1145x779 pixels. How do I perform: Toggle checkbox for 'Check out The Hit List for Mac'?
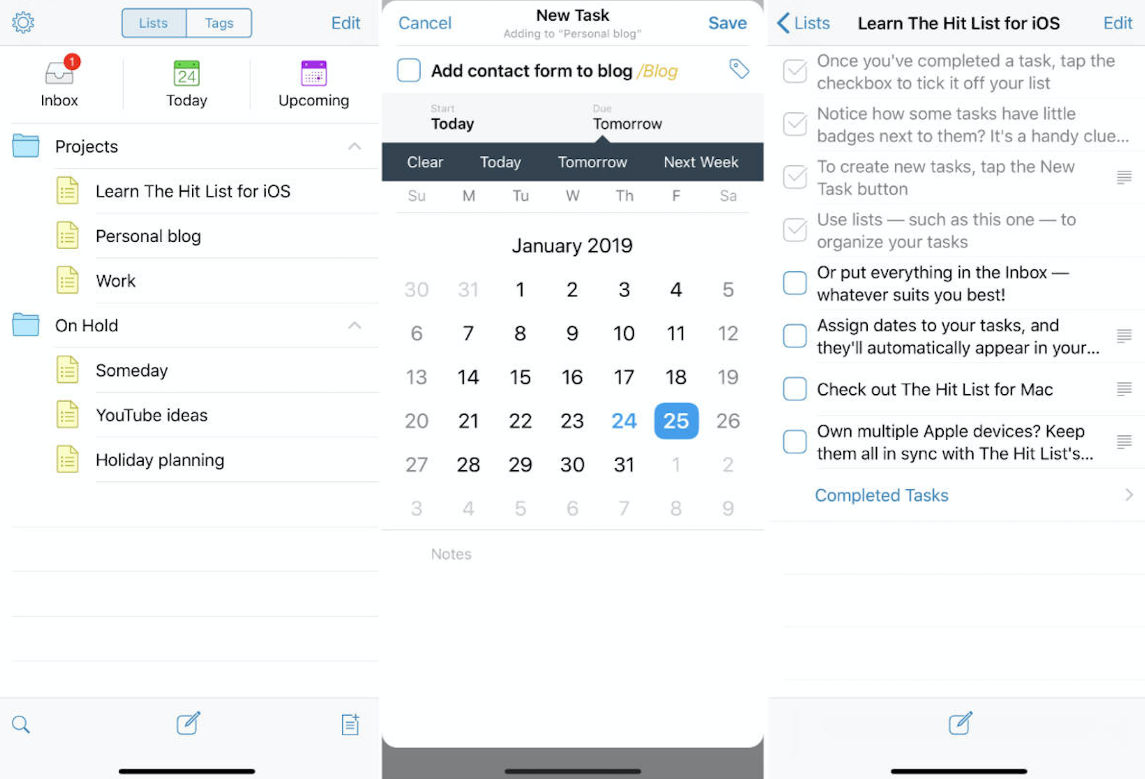click(x=793, y=388)
